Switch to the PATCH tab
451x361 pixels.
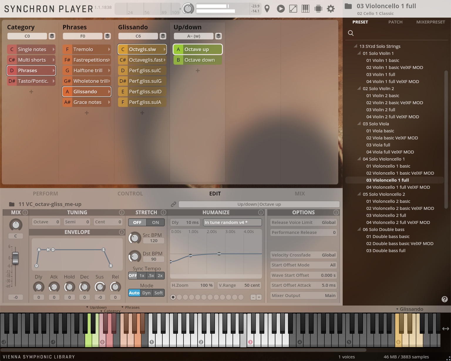coord(395,22)
